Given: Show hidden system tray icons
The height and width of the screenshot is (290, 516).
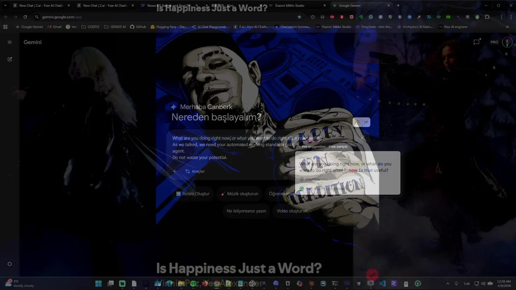Looking at the screenshot, I should point(447,284).
